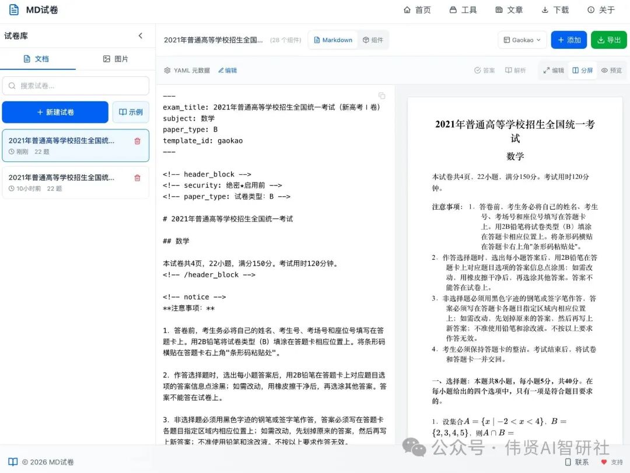Open the 文章 navigation item

509,10
